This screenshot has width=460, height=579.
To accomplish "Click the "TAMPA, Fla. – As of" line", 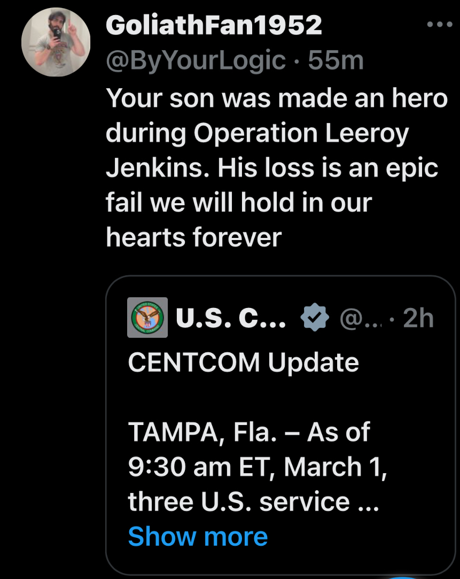I will coord(249,432).
